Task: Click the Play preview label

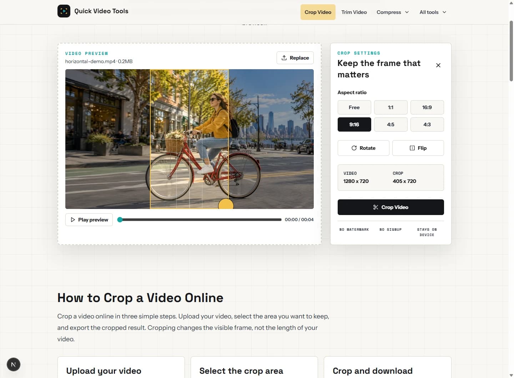Action: [93, 220]
